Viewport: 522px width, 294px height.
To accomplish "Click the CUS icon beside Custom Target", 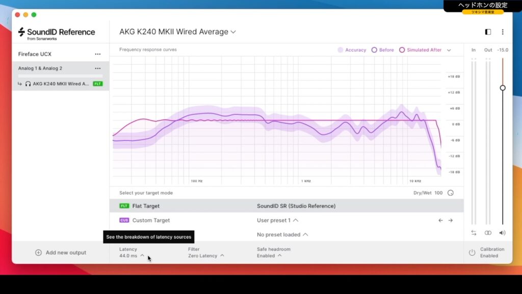I will pos(124,220).
